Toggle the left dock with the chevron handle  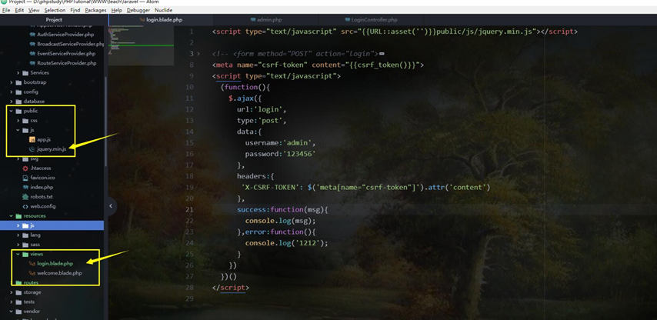tap(111, 206)
